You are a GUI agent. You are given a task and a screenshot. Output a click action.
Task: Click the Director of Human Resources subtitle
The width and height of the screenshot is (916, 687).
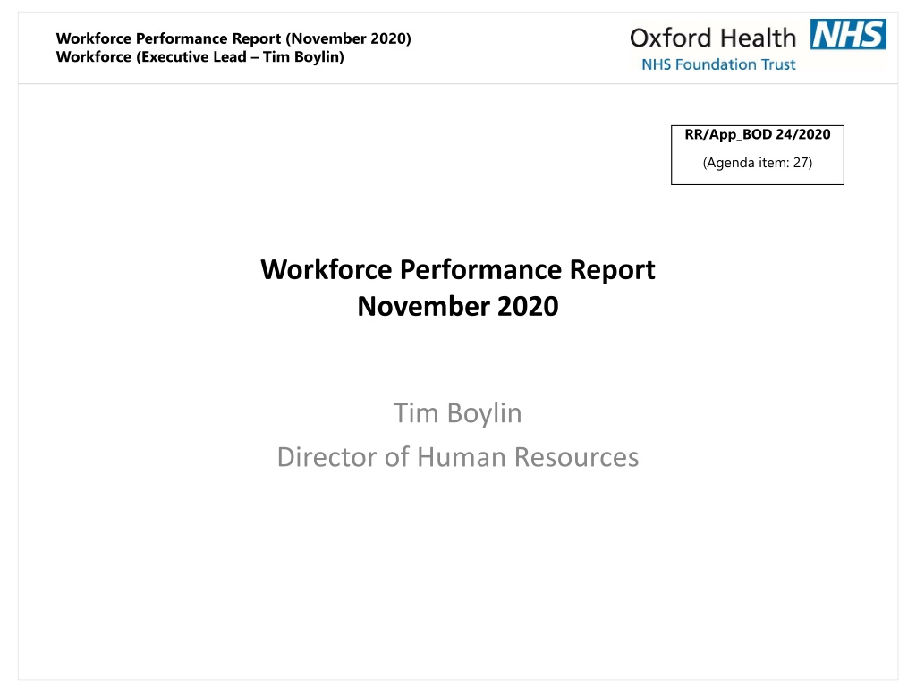(x=457, y=457)
